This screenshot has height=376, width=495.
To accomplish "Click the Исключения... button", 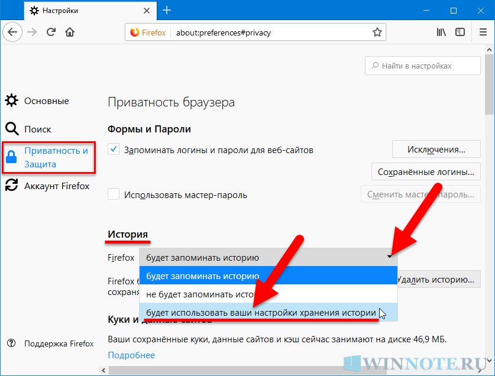I will [436, 150].
